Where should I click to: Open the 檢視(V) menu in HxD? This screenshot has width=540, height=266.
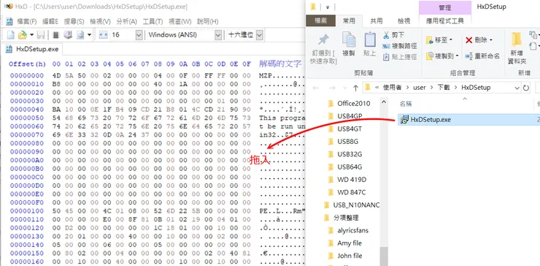click(x=100, y=21)
